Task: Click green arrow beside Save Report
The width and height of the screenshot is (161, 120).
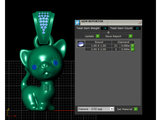Action: tap(130, 36)
